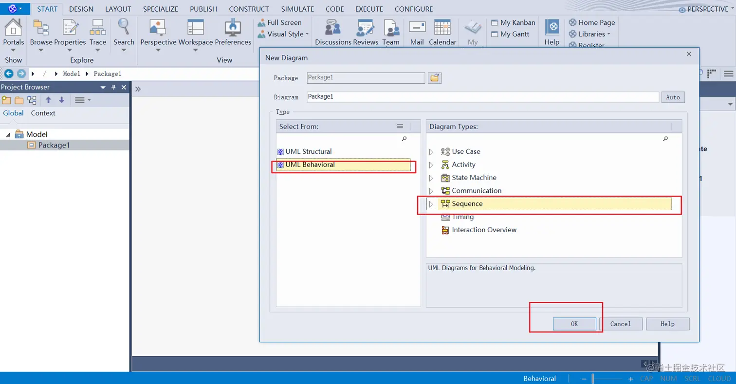Move item up in Project Browser
Viewport: 736px width, 384px height.
48,100
